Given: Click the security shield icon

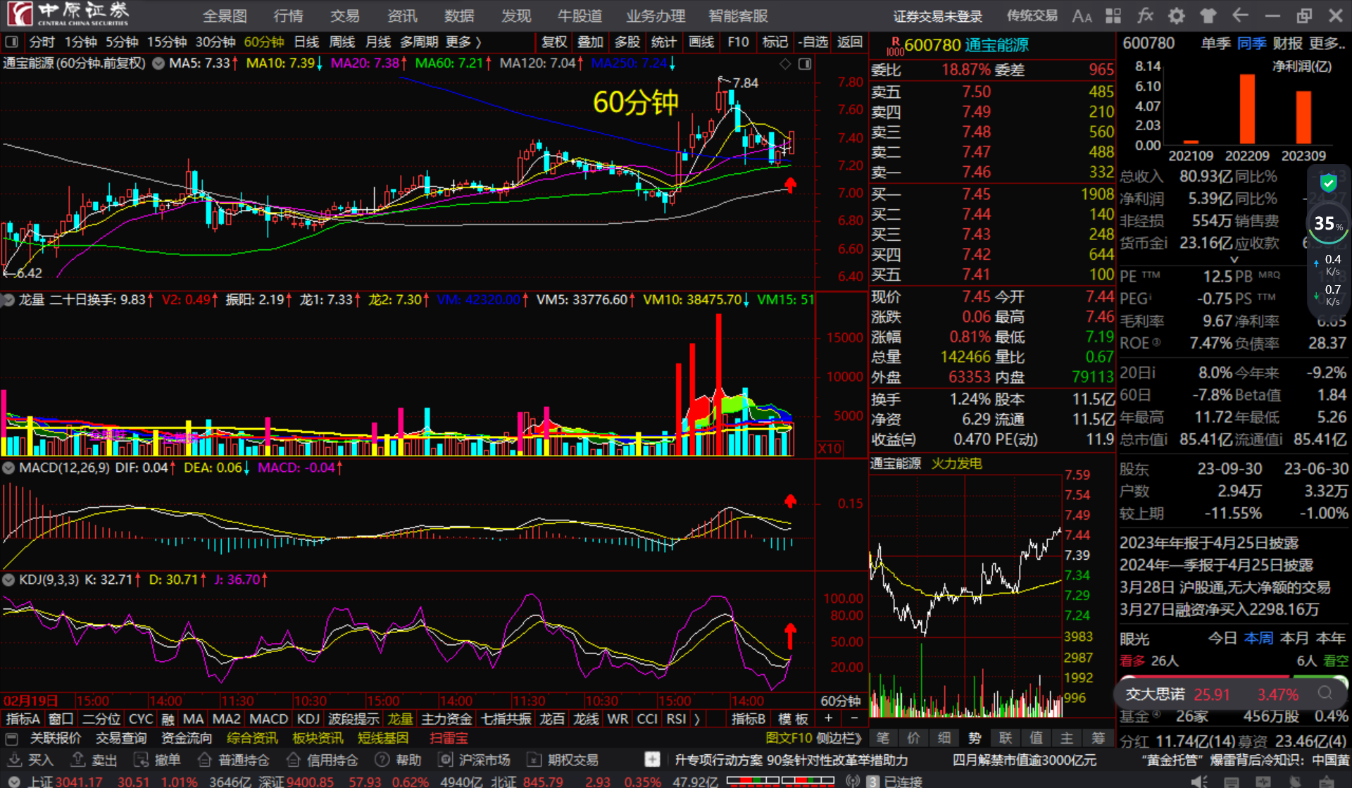Looking at the screenshot, I should [x=1328, y=184].
